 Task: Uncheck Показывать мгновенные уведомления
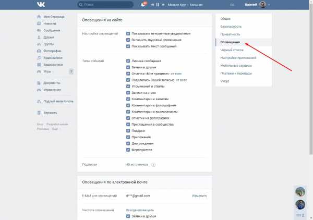click(128, 33)
